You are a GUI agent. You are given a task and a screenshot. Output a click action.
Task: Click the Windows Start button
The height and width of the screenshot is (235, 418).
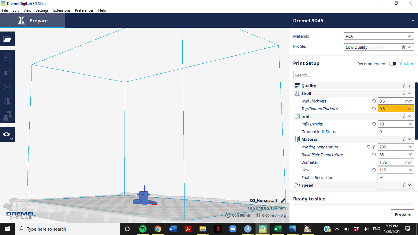pyautogui.click(x=7, y=229)
